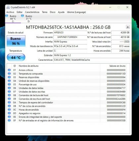Image resolution: width=139 pixels, height=141 pixels.
Task: Click status orb for Apagados no seguros
Action: click(x=9, y=113)
